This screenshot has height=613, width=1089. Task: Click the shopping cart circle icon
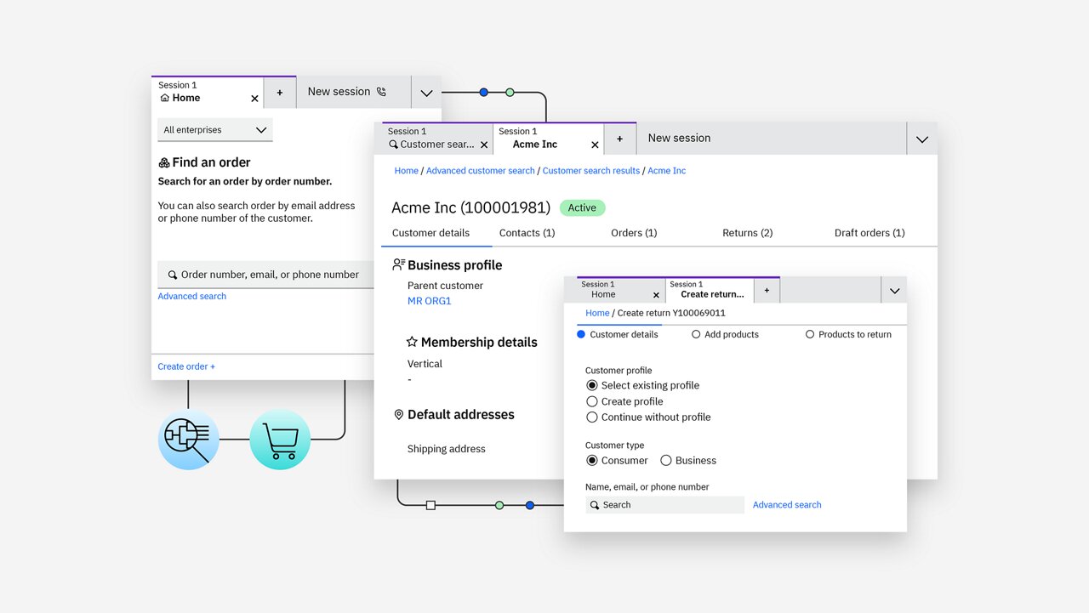[x=280, y=440]
